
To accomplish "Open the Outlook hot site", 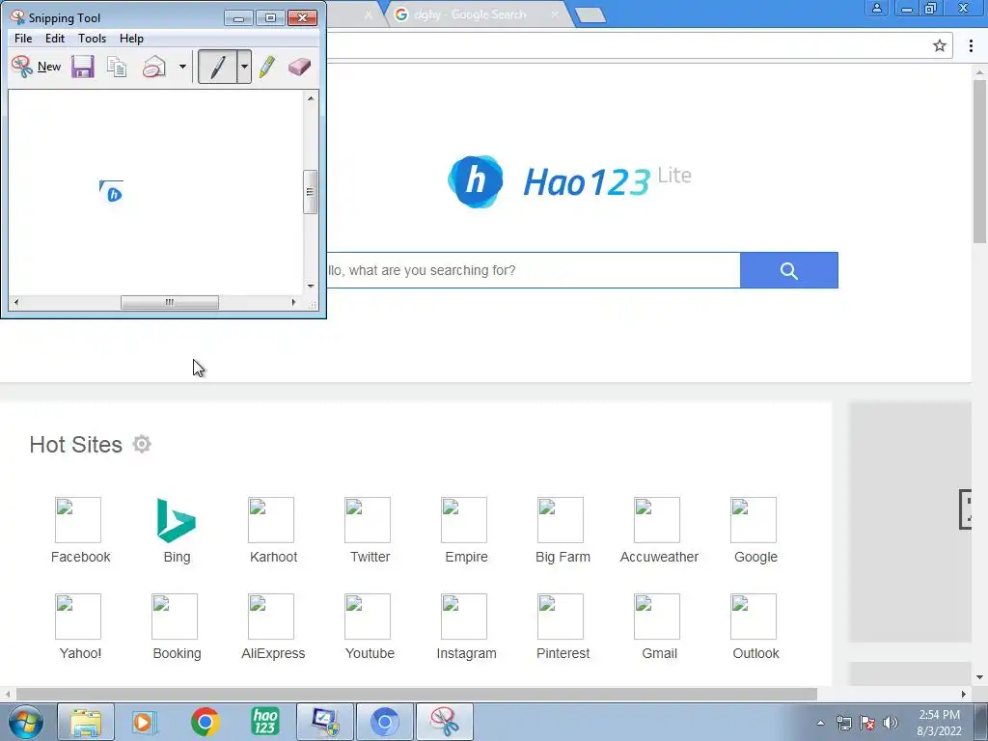I will (755, 627).
